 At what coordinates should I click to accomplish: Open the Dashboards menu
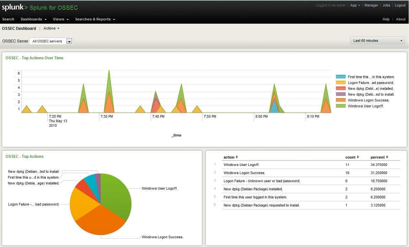pyautogui.click(x=31, y=19)
